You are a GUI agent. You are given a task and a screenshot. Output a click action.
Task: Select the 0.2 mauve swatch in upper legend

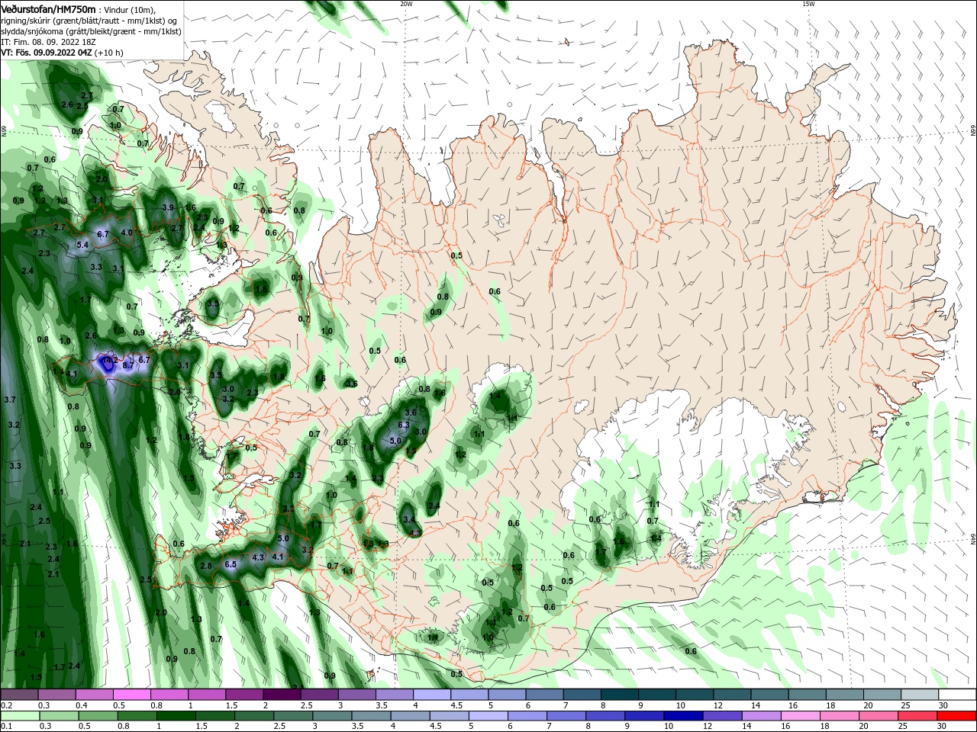[20, 695]
